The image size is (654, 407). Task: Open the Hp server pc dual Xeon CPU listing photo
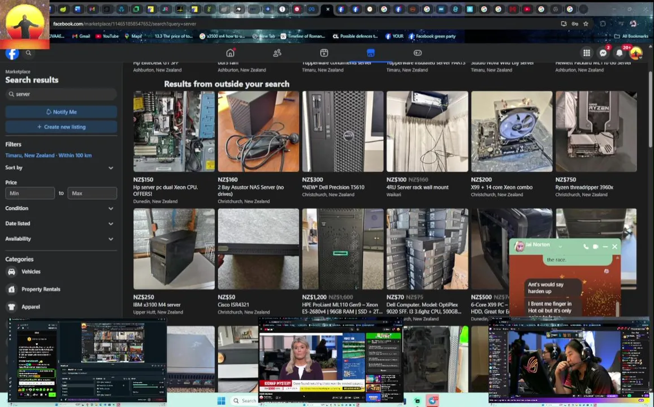[x=174, y=131]
